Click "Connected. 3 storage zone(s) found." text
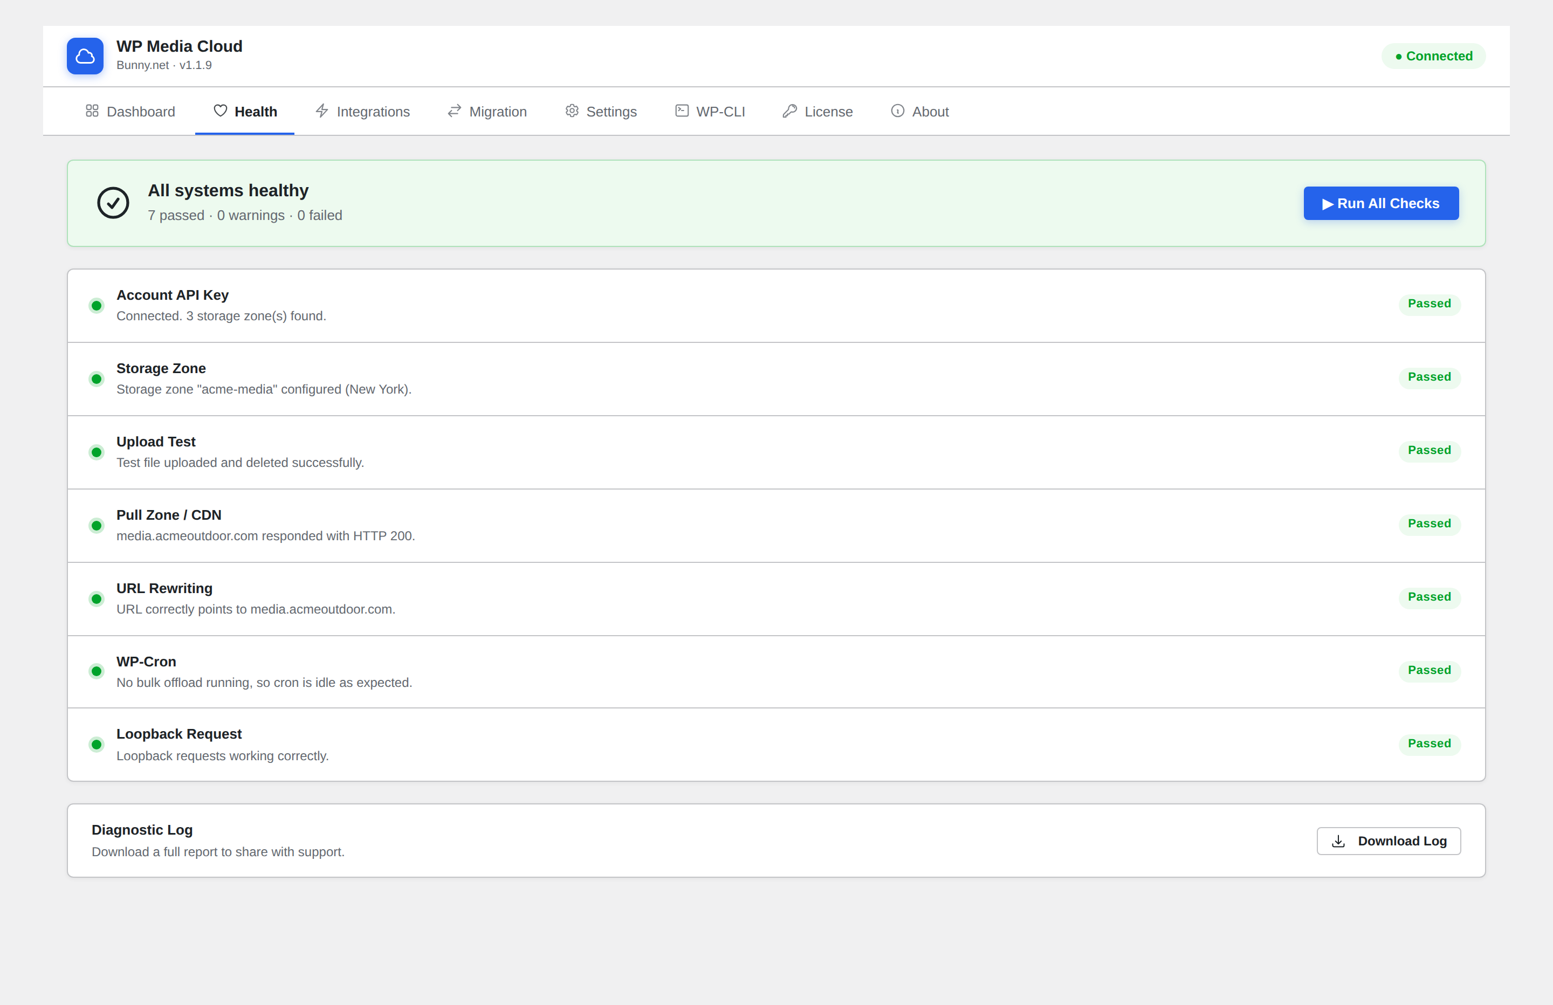This screenshot has height=1005, width=1553. (x=221, y=316)
